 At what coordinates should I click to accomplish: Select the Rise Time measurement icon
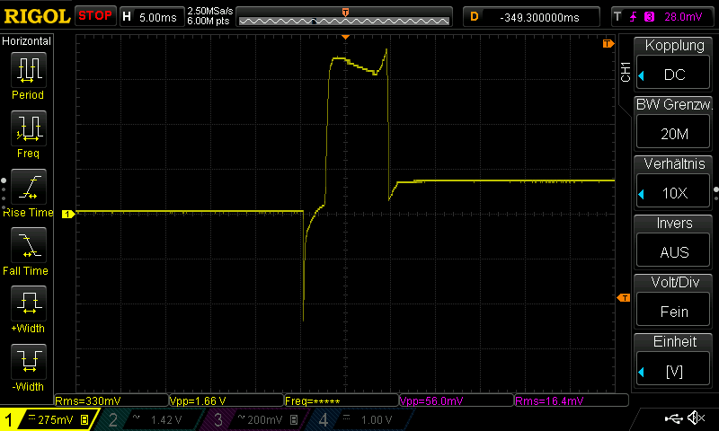(29, 187)
